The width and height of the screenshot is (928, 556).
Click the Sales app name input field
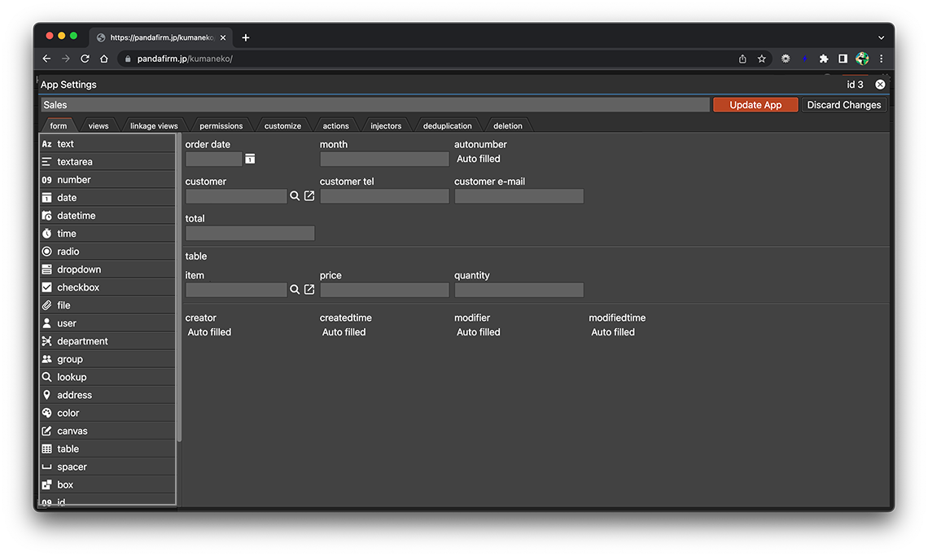coord(374,105)
